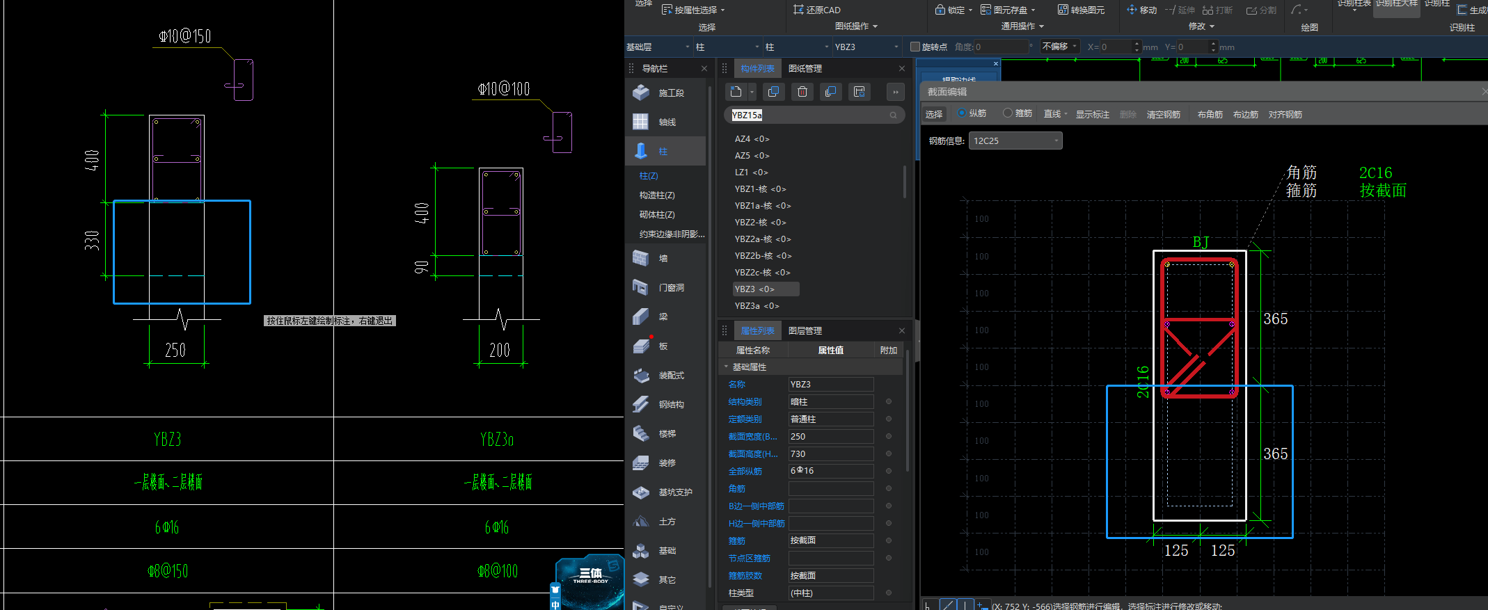This screenshot has width=1488, height=610.
Task: Select the 柱 column category icon
Action: click(641, 151)
